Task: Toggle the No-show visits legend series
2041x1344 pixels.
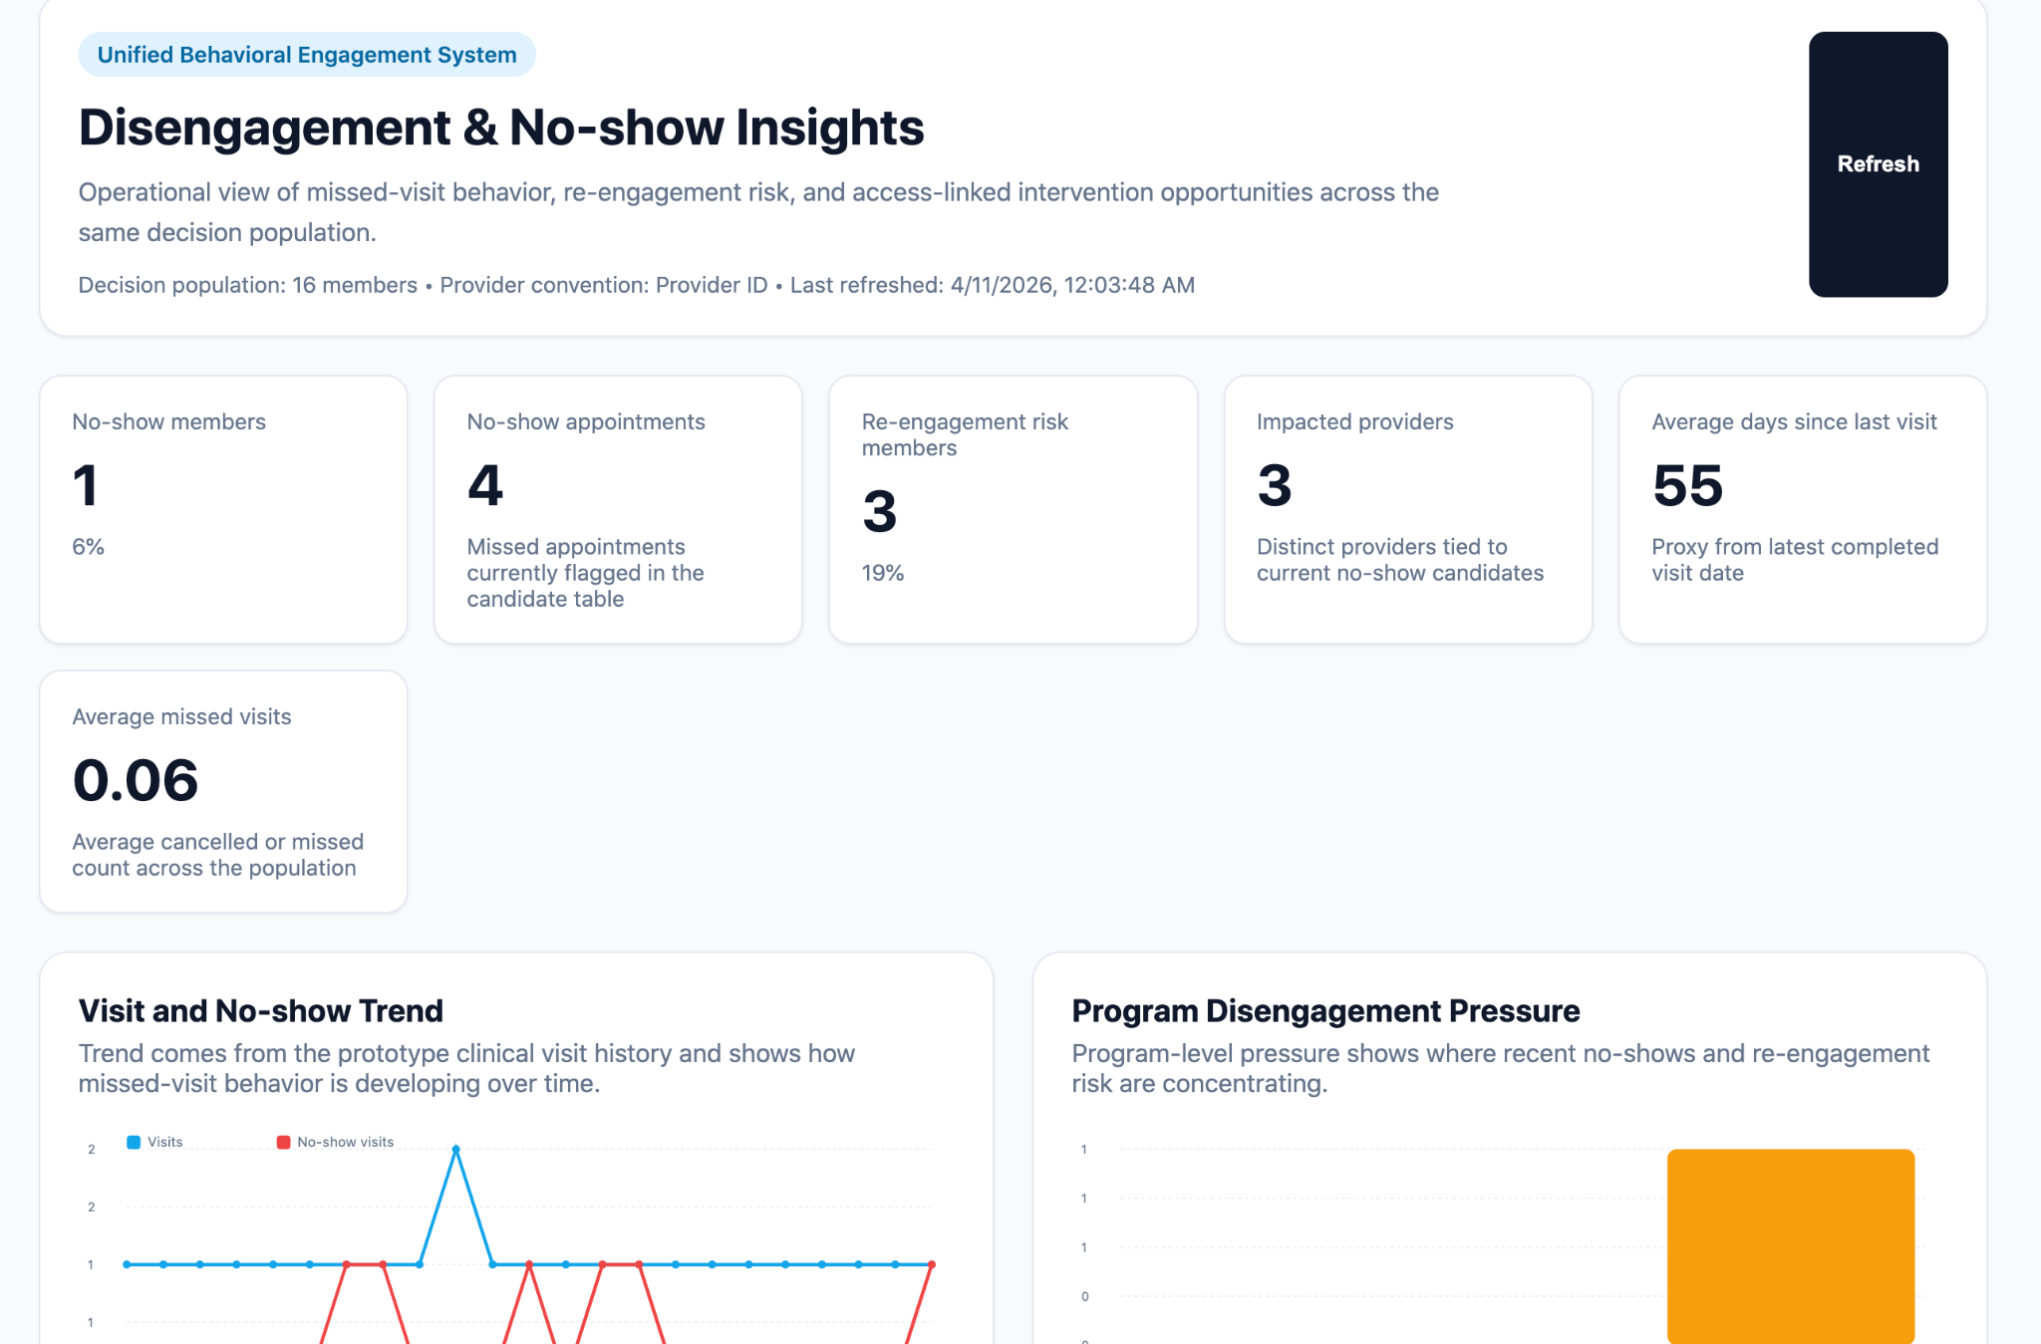Action: point(345,1142)
